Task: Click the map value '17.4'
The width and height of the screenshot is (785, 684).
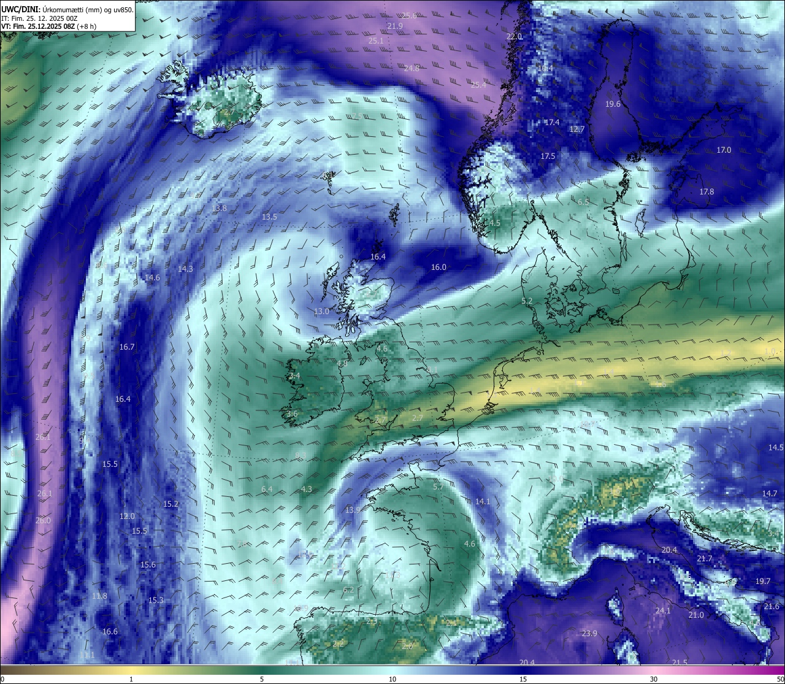Action: (x=552, y=122)
